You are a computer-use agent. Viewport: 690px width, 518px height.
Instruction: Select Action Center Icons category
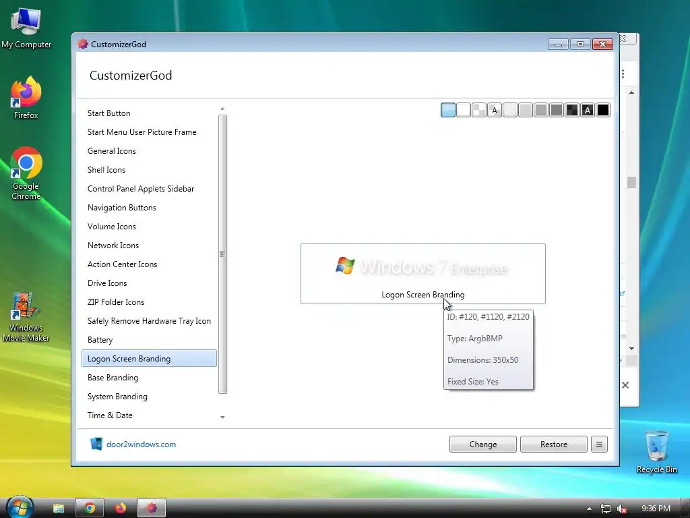[x=149, y=264]
